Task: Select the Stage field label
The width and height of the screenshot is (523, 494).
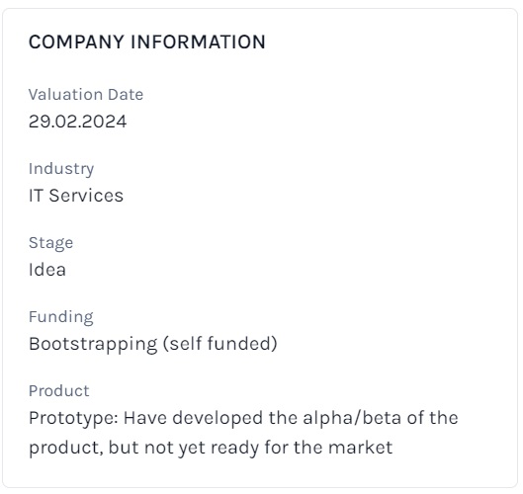Action: pyautogui.click(x=50, y=243)
